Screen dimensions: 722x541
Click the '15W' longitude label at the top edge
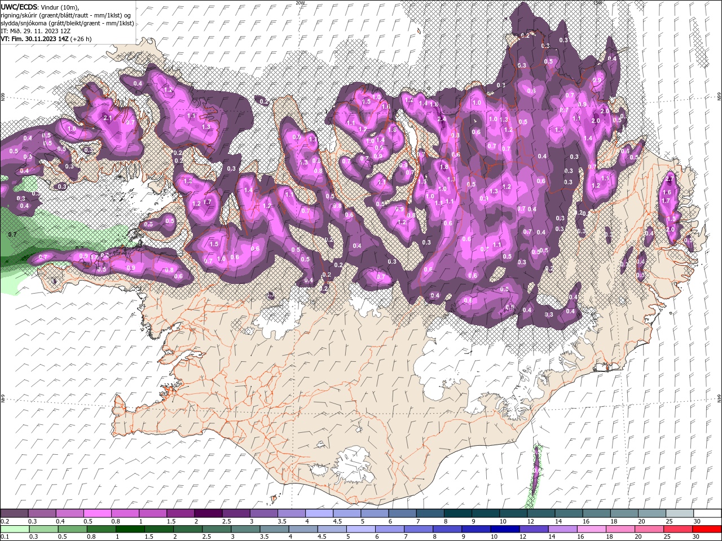click(597, 3)
